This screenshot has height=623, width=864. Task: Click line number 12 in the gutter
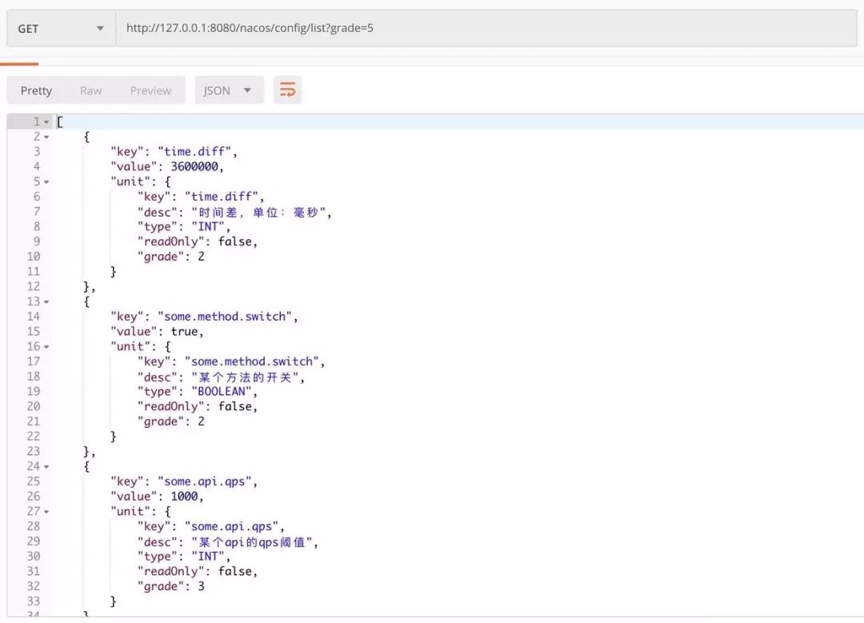(33, 286)
